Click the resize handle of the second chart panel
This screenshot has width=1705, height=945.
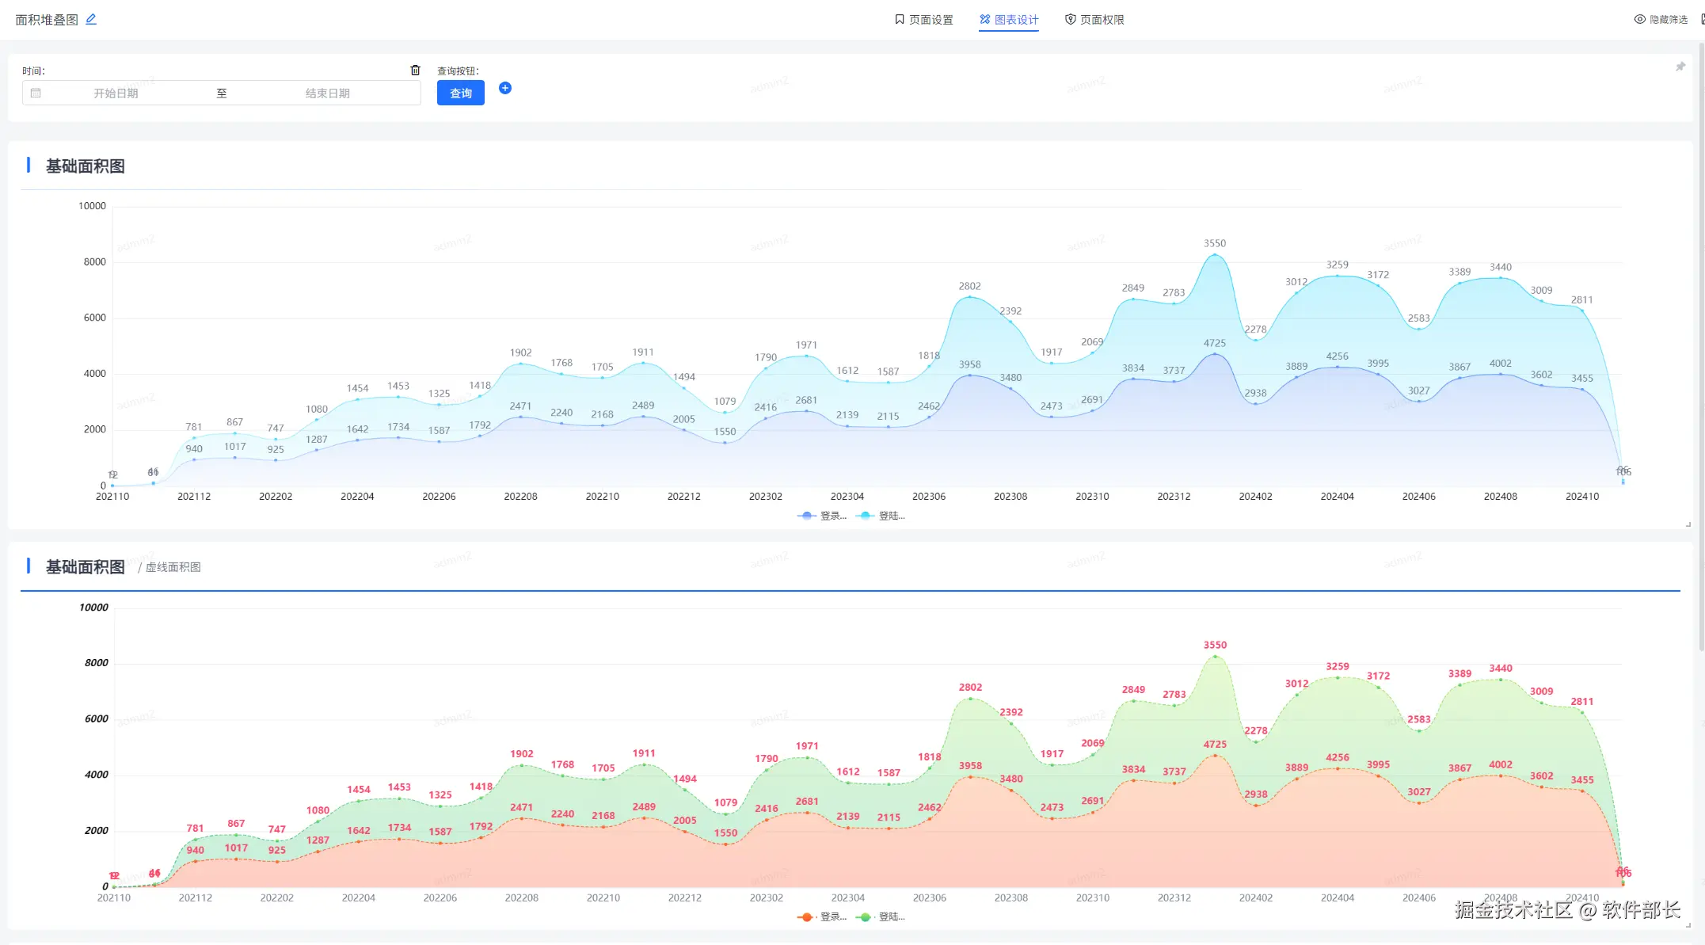tap(1688, 925)
